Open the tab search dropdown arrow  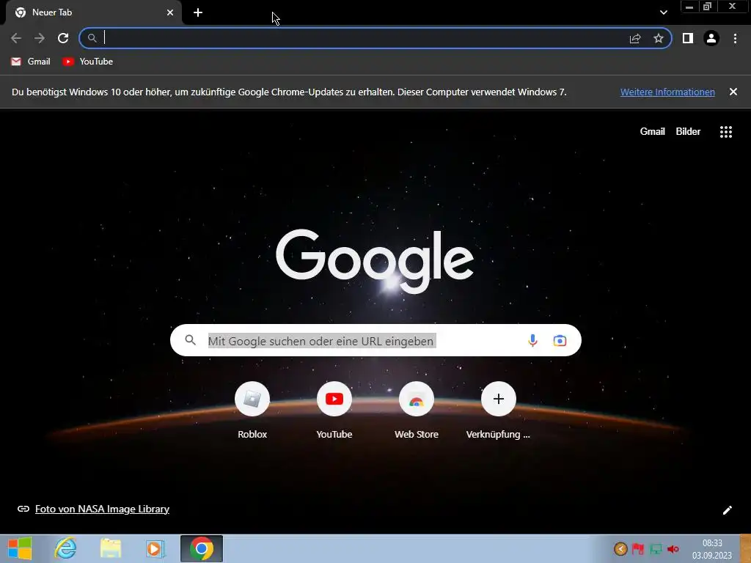663,12
